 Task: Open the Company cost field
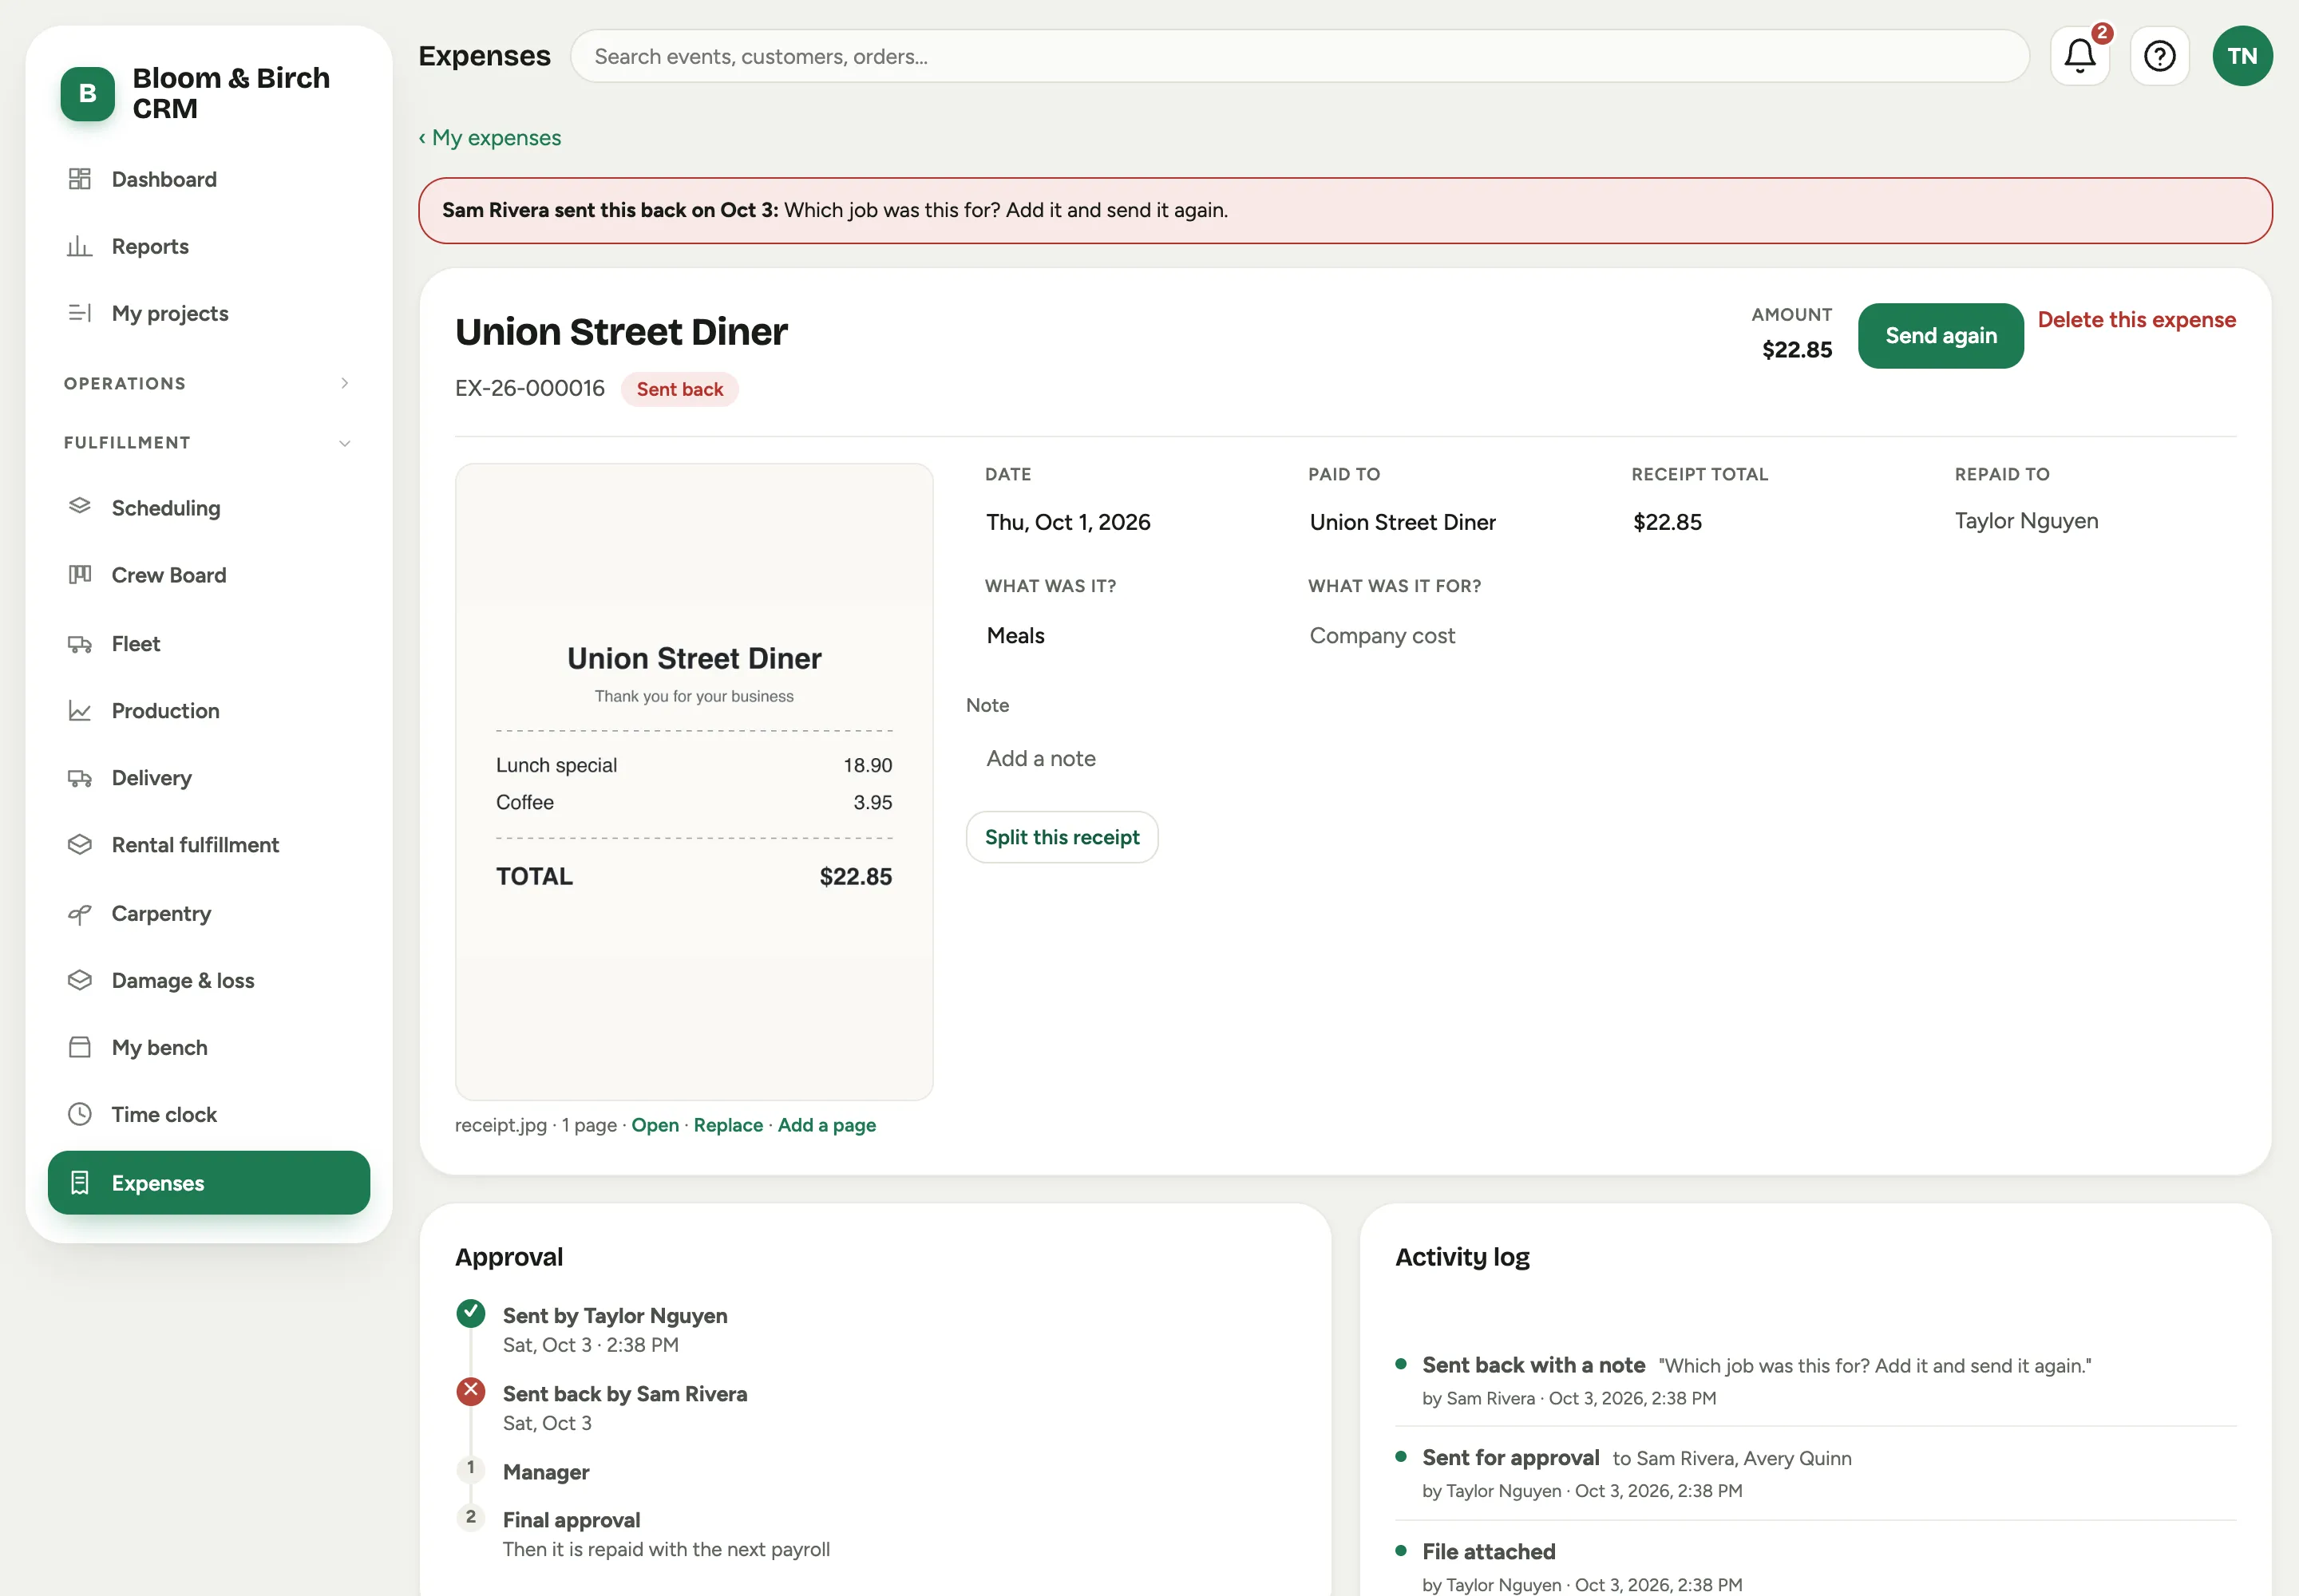click(1382, 636)
